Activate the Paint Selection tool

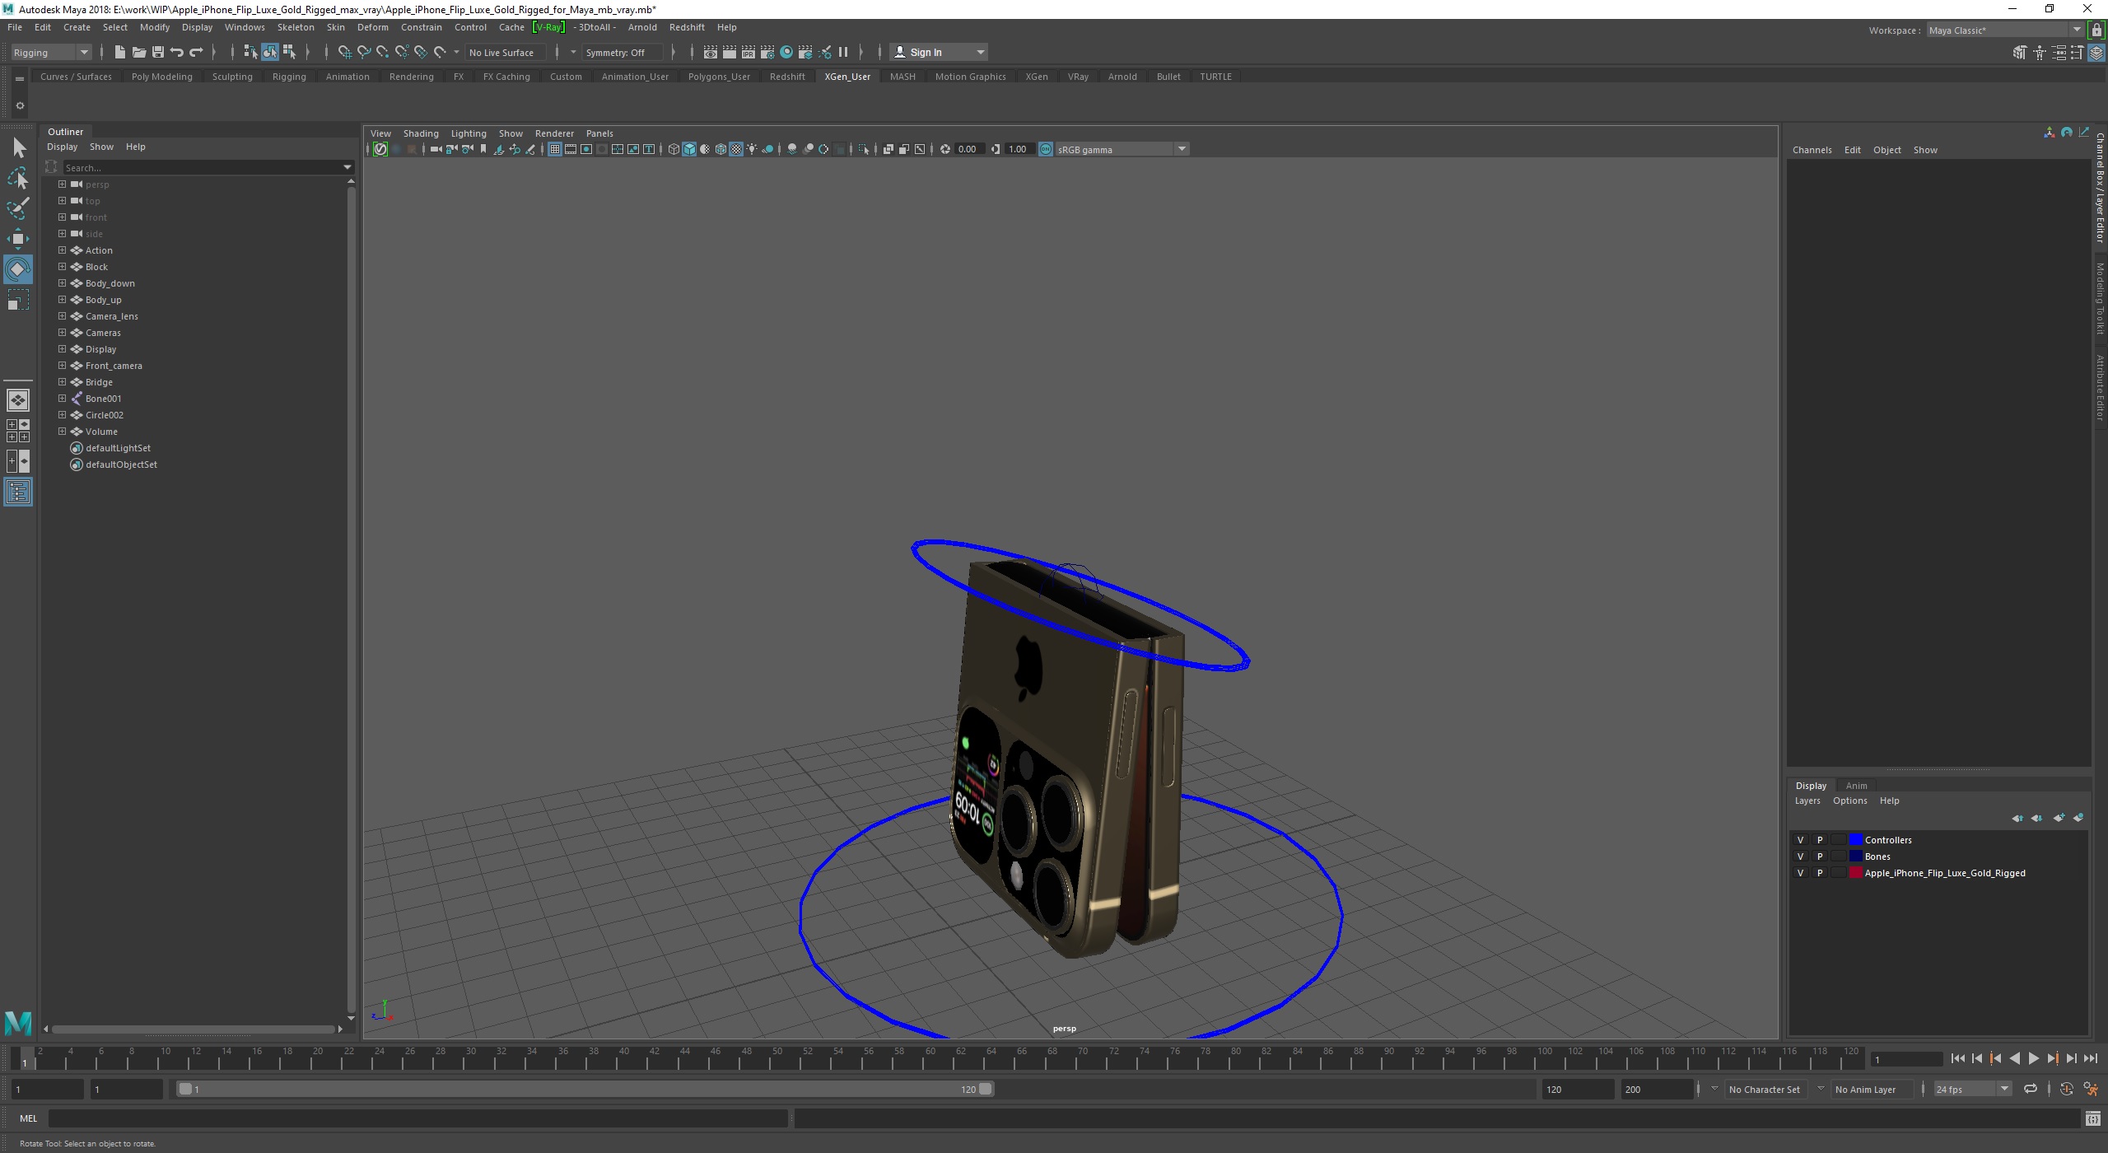(18, 208)
